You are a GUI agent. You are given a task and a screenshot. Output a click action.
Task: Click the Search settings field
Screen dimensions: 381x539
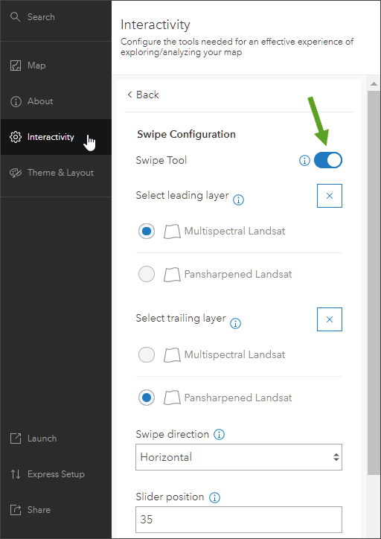pyautogui.click(x=56, y=17)
